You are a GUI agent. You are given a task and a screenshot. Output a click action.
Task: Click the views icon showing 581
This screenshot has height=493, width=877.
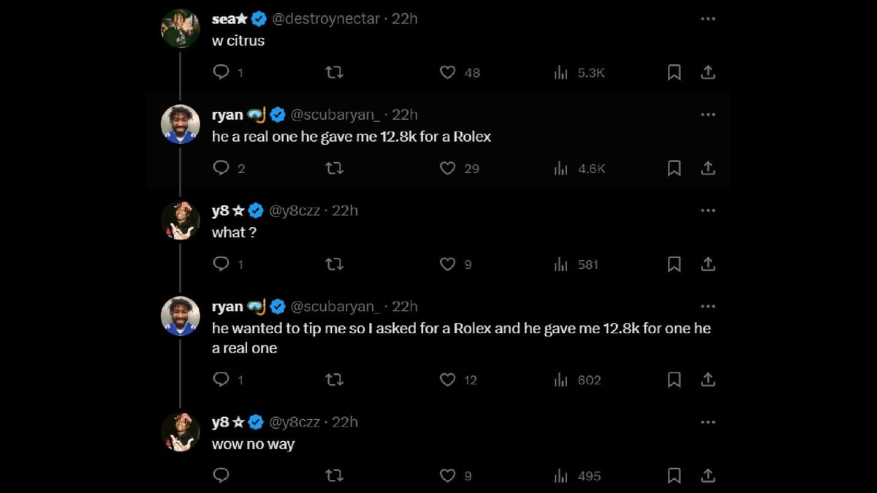click(x=561, y=264)
